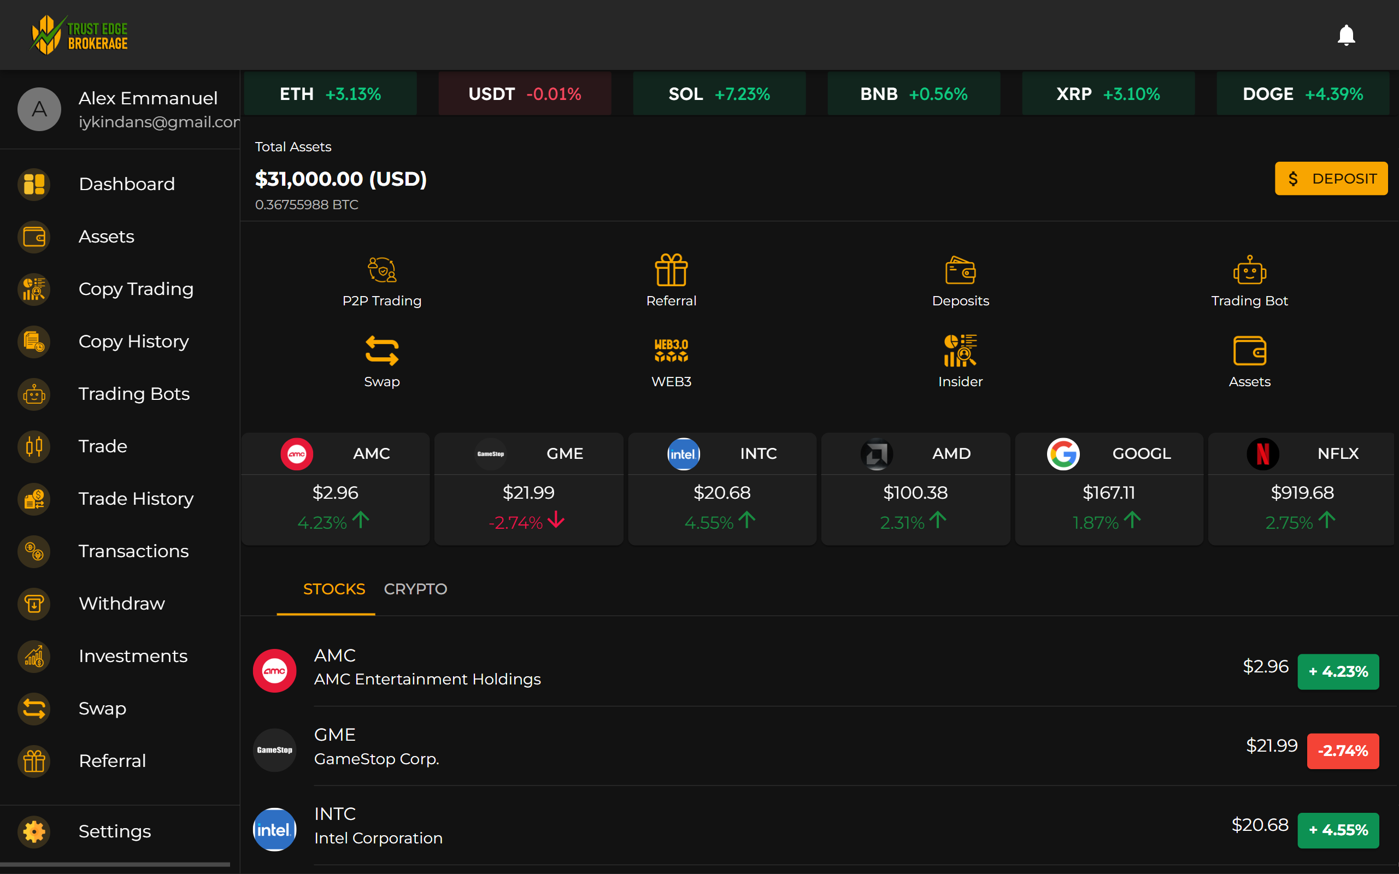This screenshot has width=1399, height=874.
Task: Click Investments chart icon
Action: tap(34, 656)
